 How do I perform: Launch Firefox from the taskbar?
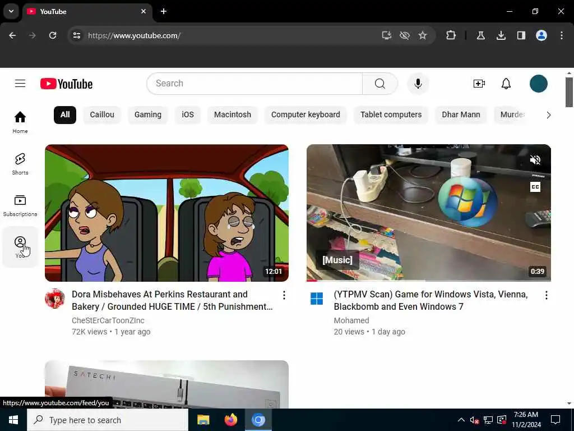point(230,420)
